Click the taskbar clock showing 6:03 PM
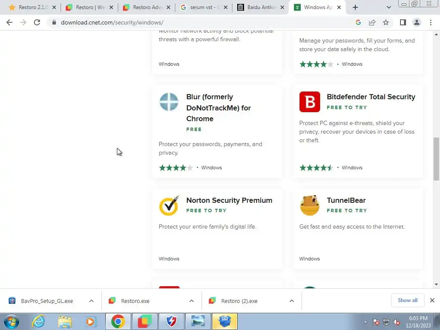 pos(418,322)
